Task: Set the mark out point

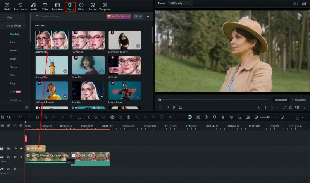Action: click(x=265, y=107)
